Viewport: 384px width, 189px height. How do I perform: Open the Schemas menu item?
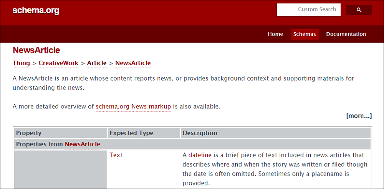pyautogui.click(x=305, y=34)
